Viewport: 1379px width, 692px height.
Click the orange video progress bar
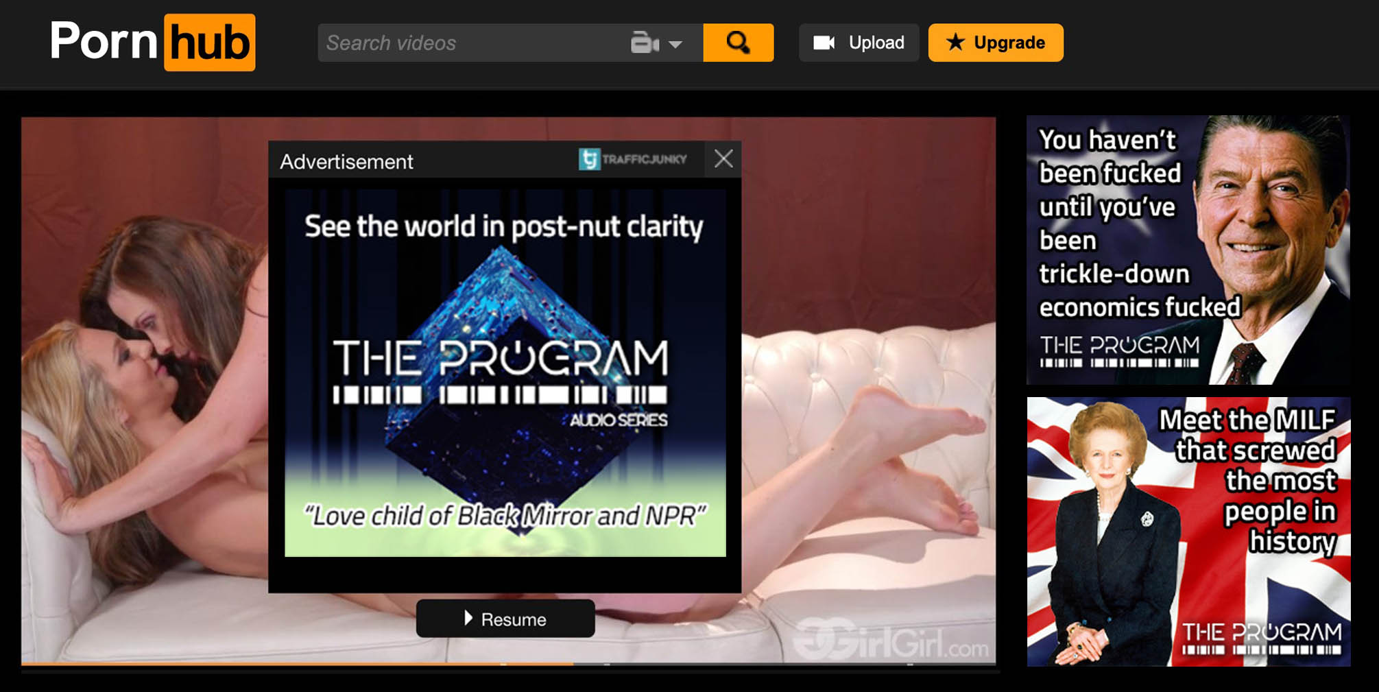tap(297, 664)
